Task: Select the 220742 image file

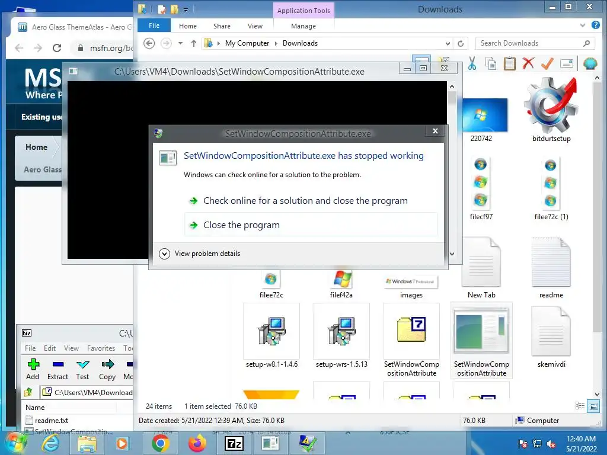Action: 481,120
